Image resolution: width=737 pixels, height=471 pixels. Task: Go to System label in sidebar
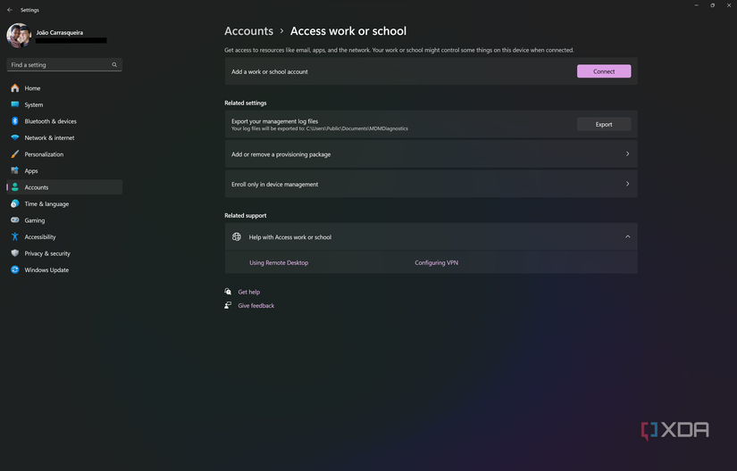34,104
